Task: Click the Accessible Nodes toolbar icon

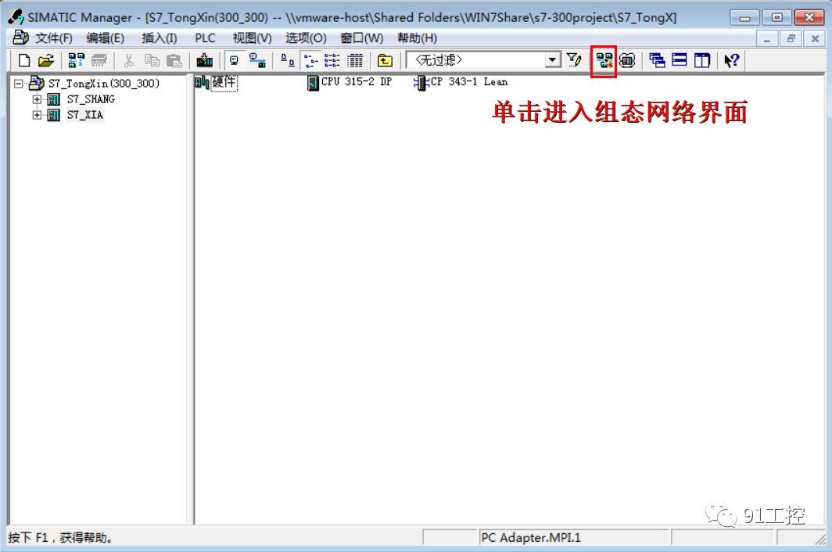Action: (76, 60)
